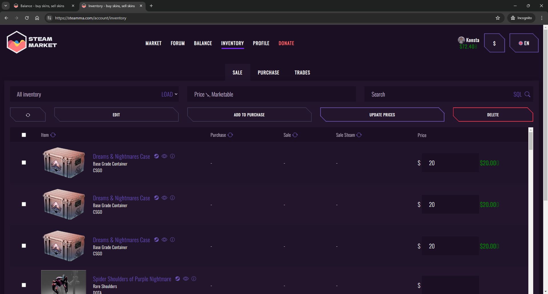Refresh the Sale Steam column
The height and width of the screenshot is (294, 548).
[359, 135]
